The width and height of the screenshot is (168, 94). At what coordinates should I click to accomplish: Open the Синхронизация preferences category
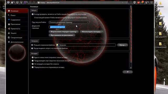[x=17, y=38]
